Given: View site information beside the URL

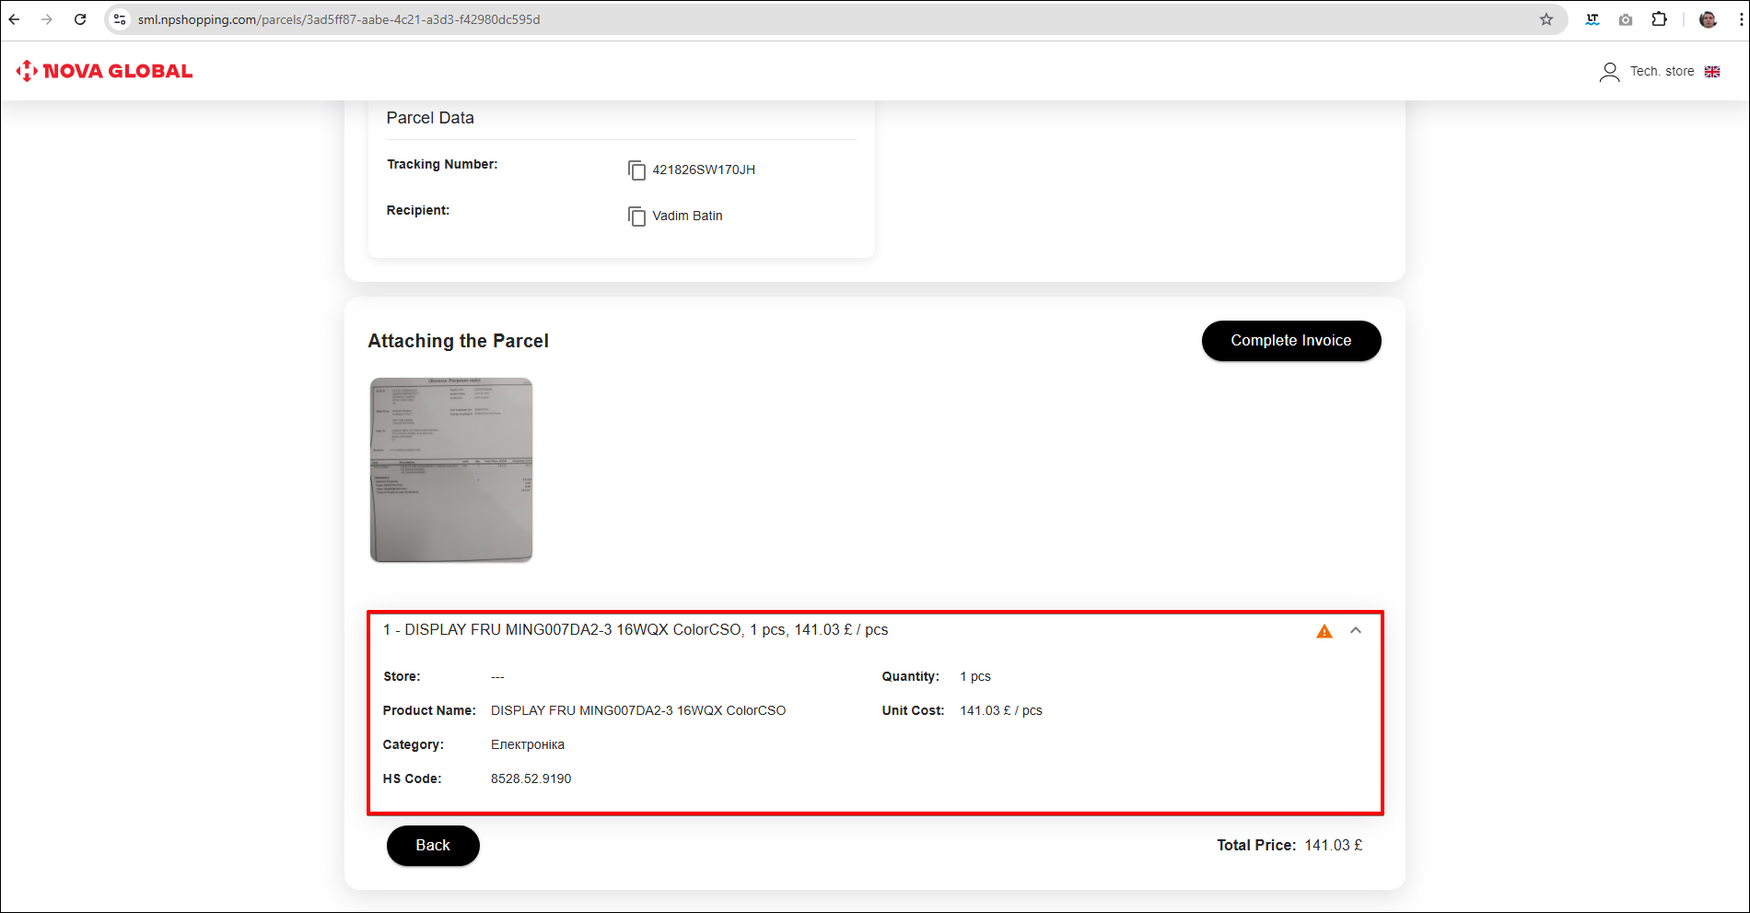Looking at the screenshot, I should click(x=120, y=19).
